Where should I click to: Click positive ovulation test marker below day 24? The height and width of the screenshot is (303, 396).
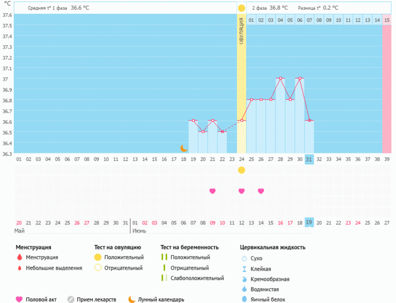coord(241,170)
